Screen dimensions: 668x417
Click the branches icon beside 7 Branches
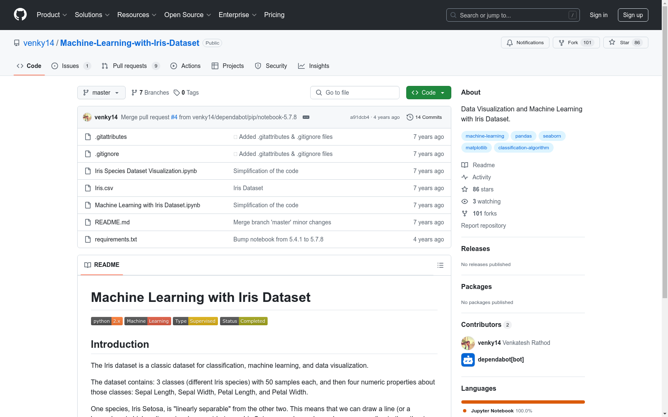[x=134, y=93]
